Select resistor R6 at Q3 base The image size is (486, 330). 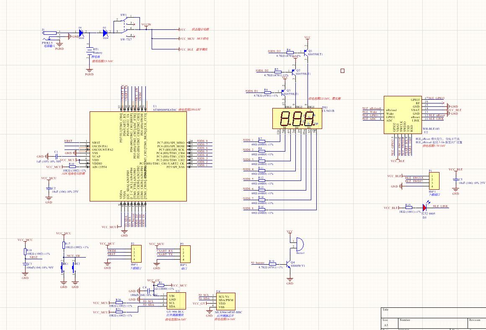click(267, 92)
